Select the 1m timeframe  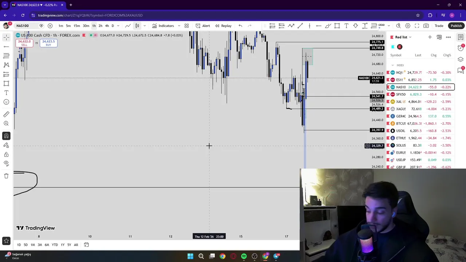[61, 26]
